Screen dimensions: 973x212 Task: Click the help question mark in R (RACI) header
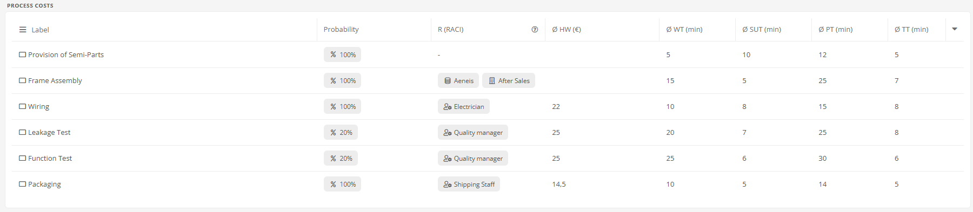tap(535, 30)
